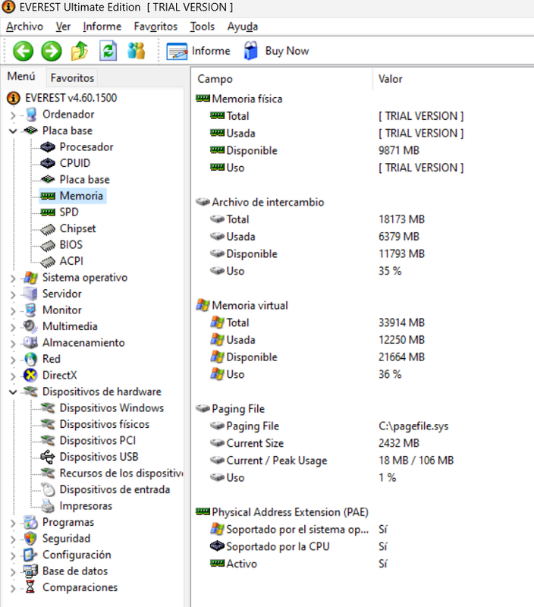The height and width of the screenshot is (607, 534).
Task: Click the SPD memory stick icon
Action: tap(48, 212)
